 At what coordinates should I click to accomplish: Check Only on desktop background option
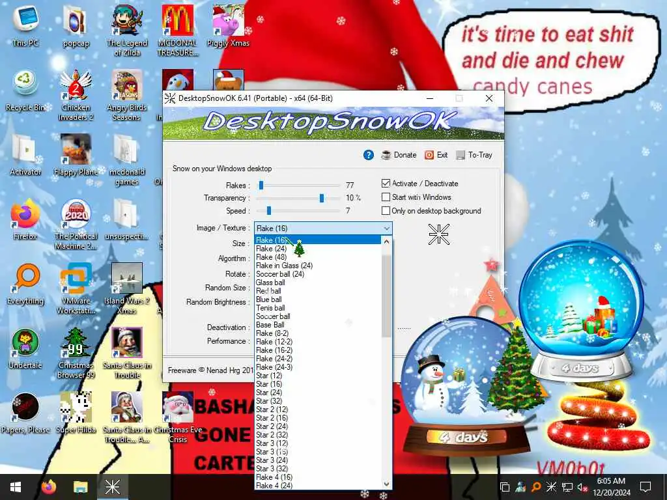click(386, 210)
